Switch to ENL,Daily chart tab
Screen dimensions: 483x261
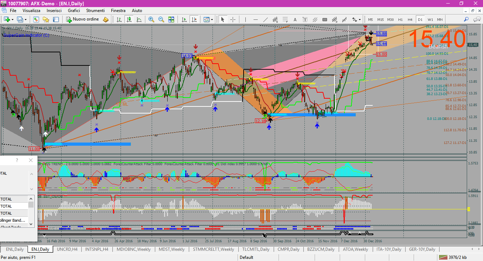15,249
